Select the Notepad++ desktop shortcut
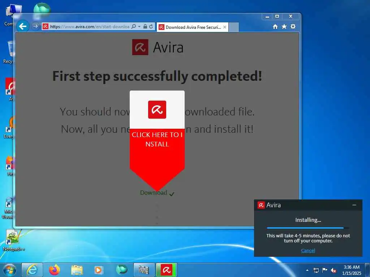Screen dimensions: 370x277 pos(13,240)
